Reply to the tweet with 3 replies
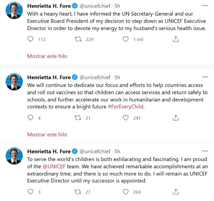The image size is (214, 201). 30,192
